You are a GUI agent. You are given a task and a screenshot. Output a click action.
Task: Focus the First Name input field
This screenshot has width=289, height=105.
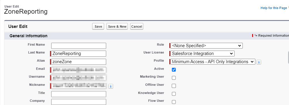[79, 46]
